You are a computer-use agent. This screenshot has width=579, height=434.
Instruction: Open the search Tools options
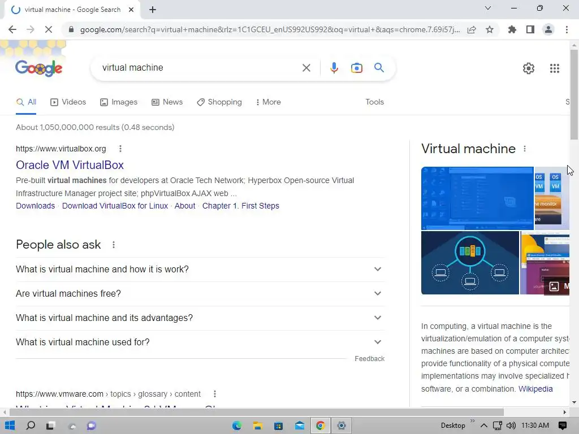coord(374,102)
